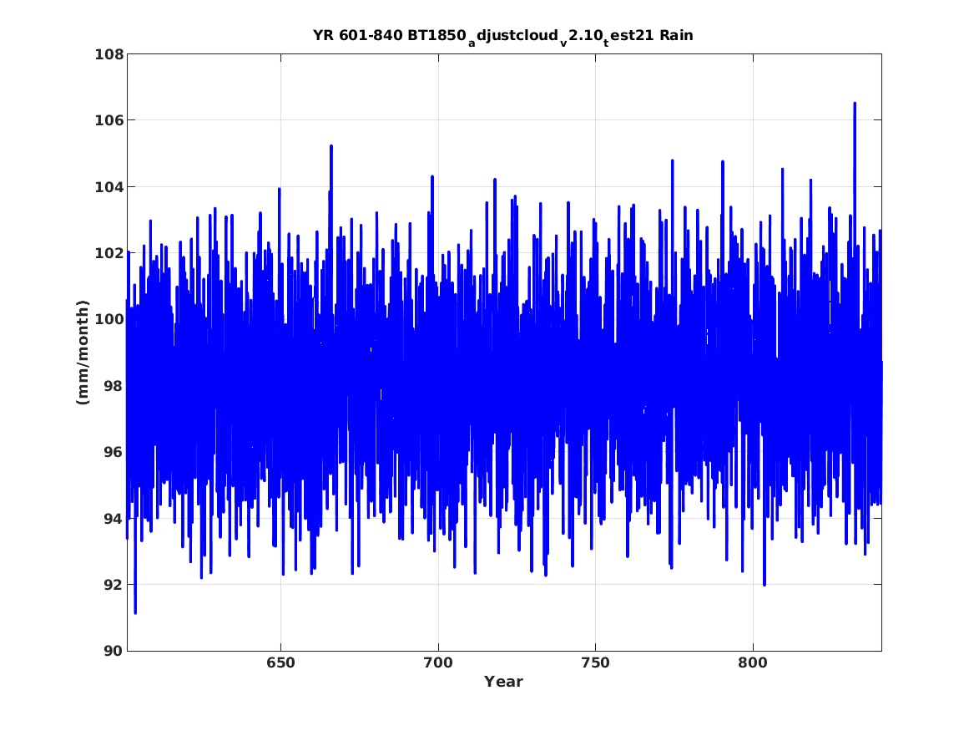Click the plot title 'YR 601-840 BT1850' text
Image resolution: width=974 pixels, height=731 pixels.
click(x=389, y=35)
